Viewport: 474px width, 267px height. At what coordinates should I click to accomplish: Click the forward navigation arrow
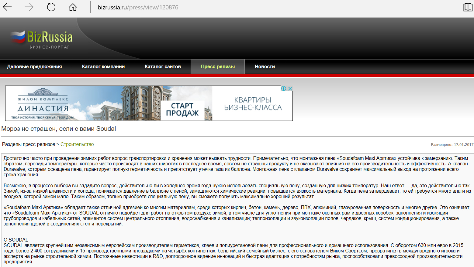point(29,7)
